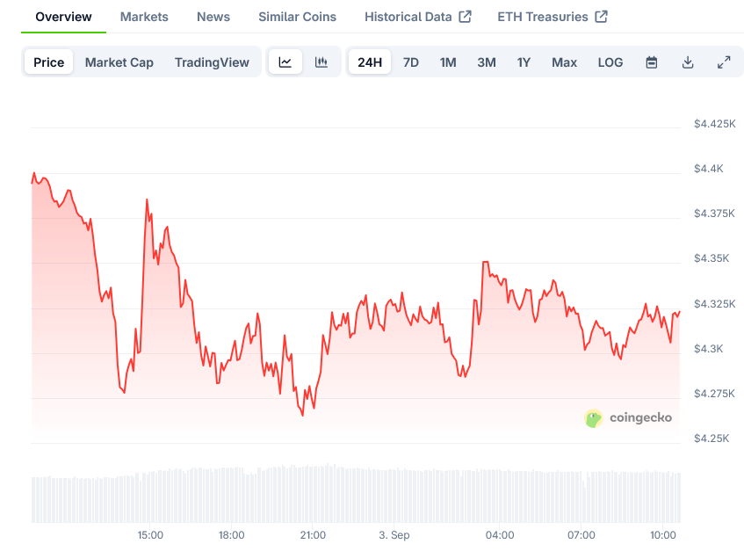Show the Max time range

[x=564, y=62]
